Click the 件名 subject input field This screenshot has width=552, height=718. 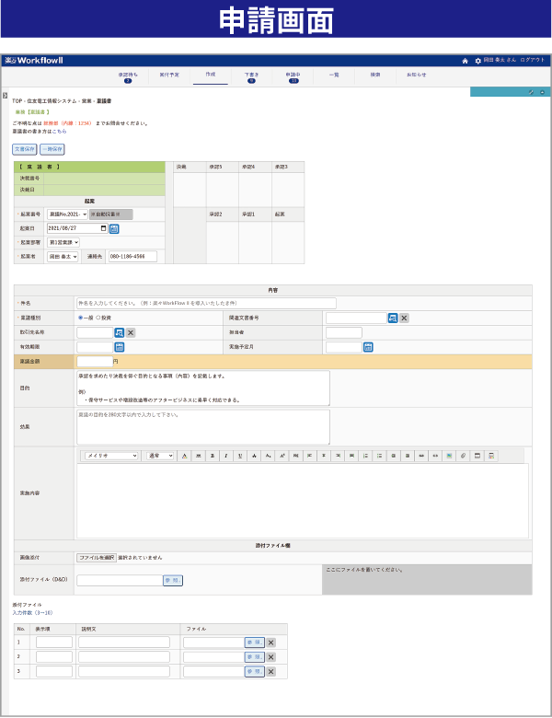click(x=206, y=303)
